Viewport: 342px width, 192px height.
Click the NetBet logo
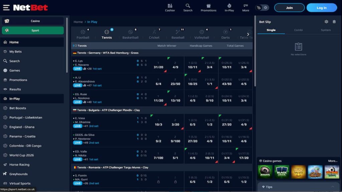[30, 8]
